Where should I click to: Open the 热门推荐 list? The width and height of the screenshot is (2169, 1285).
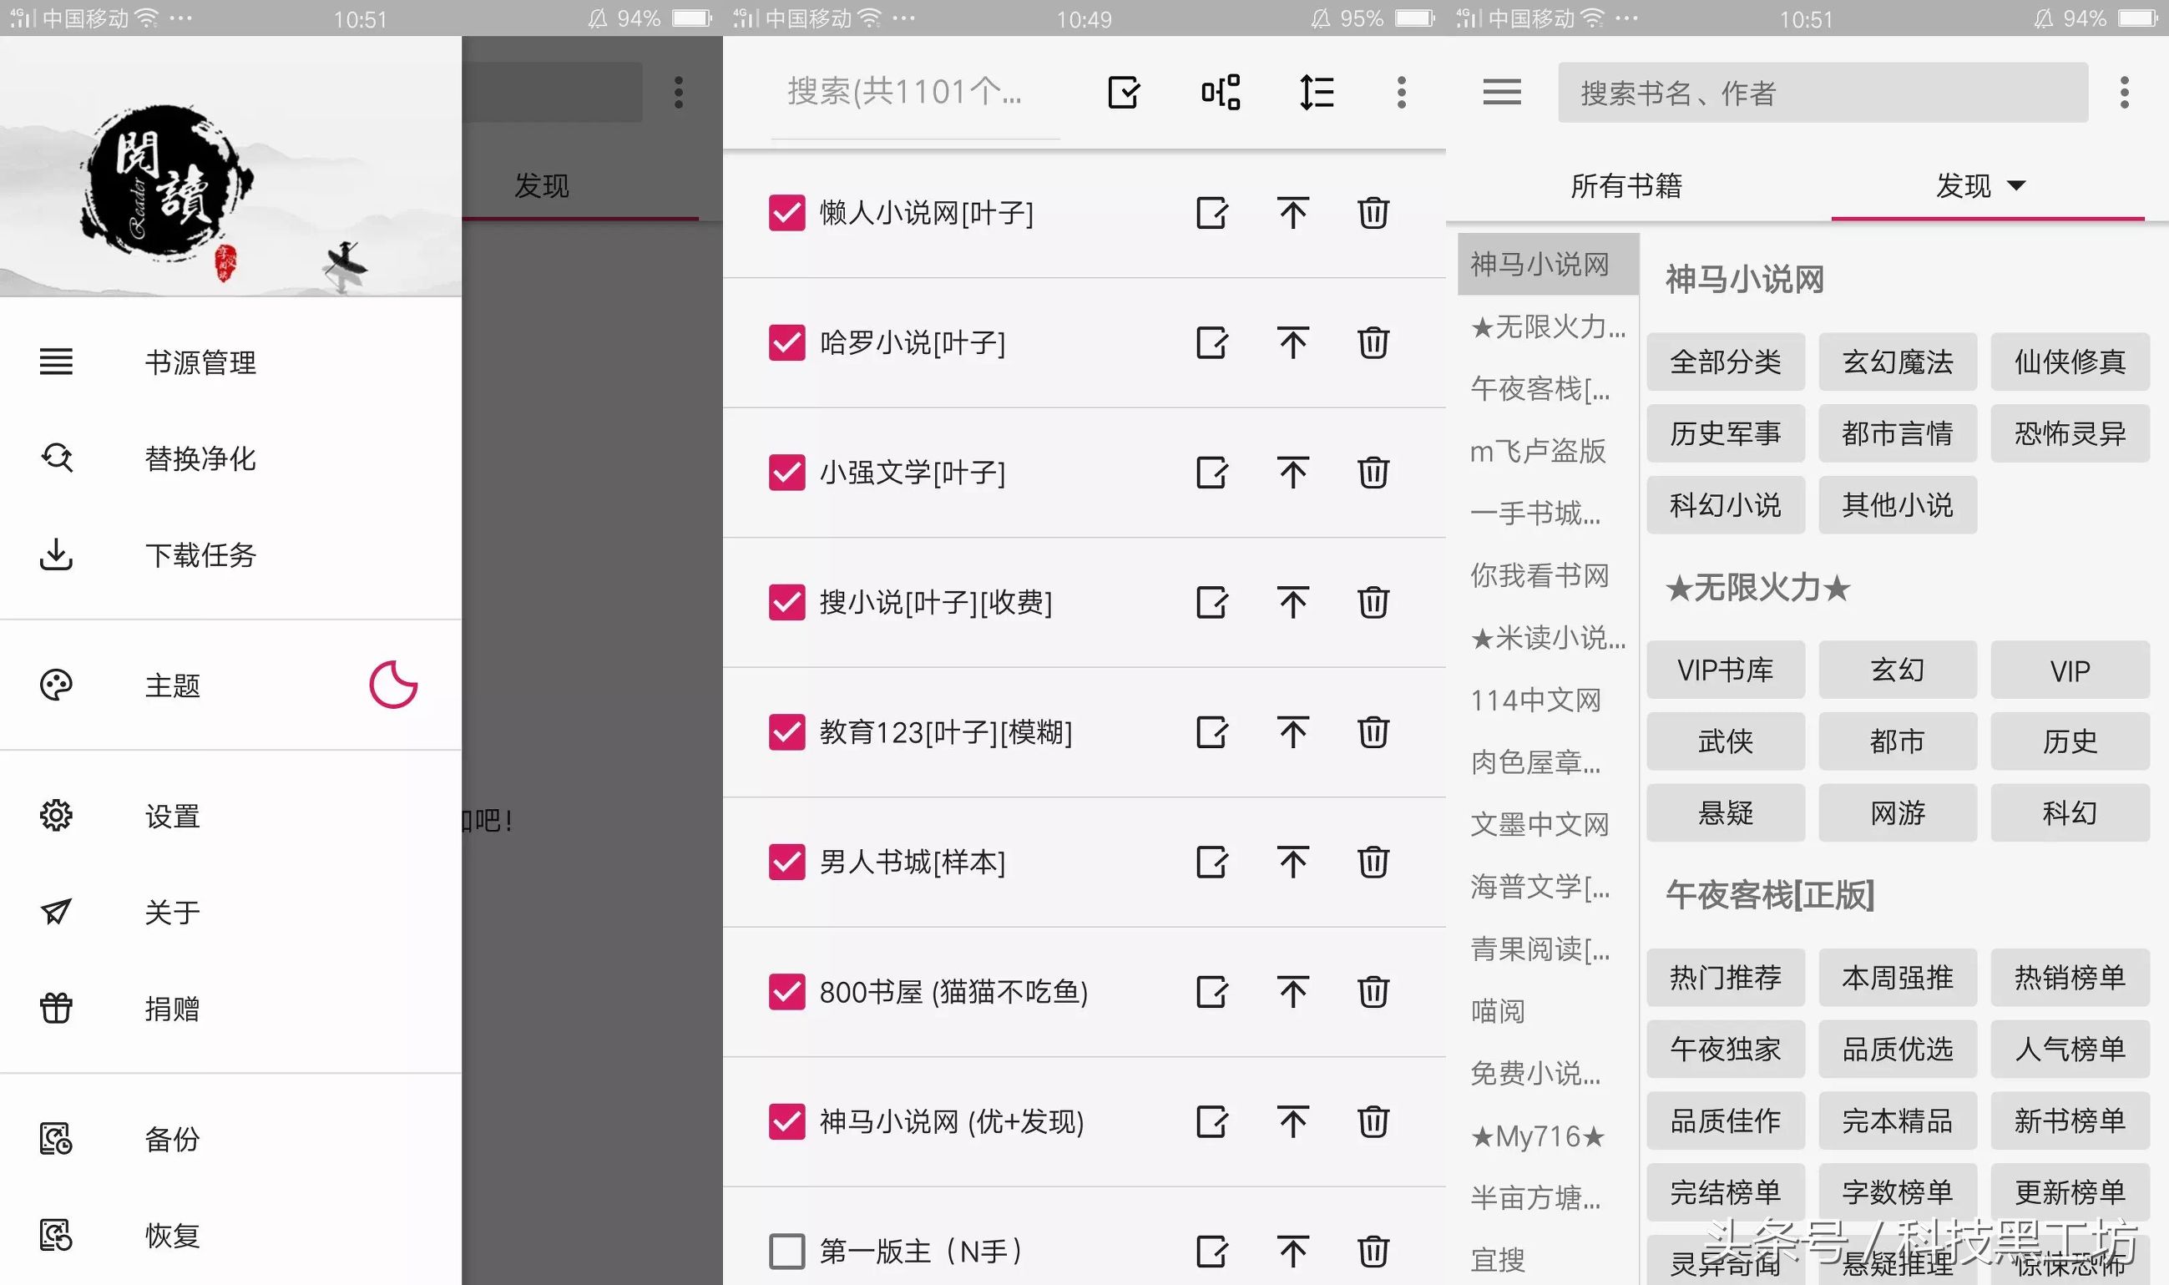1726,978
